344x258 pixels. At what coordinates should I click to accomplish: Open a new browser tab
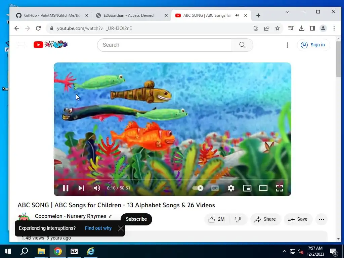click(258, 15)
